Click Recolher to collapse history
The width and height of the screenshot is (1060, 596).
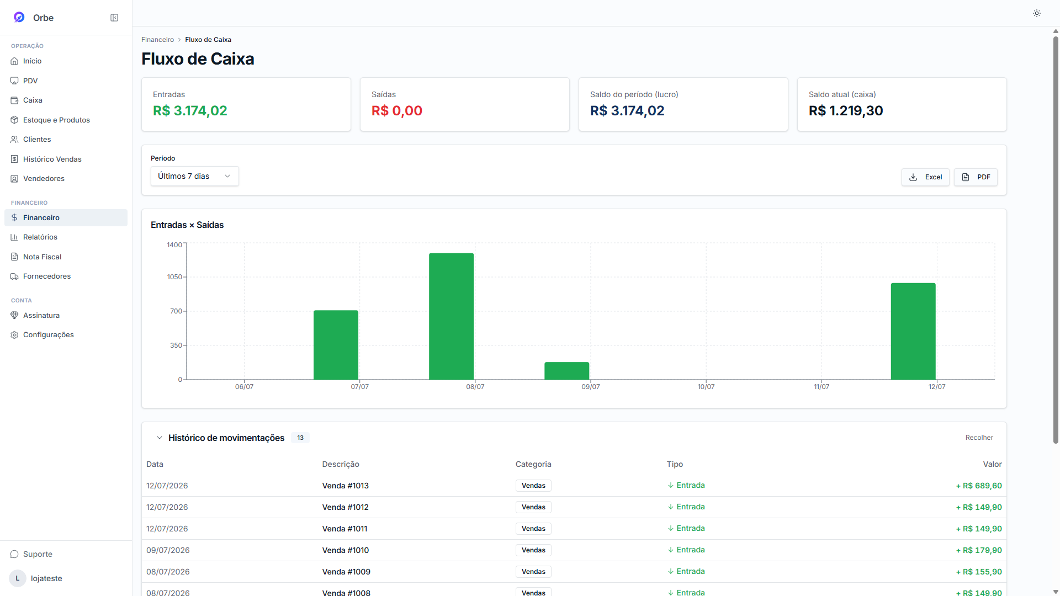979,438
